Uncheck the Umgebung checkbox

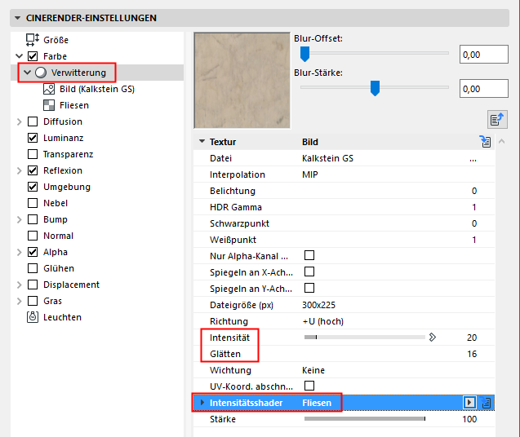click(33, 187)
